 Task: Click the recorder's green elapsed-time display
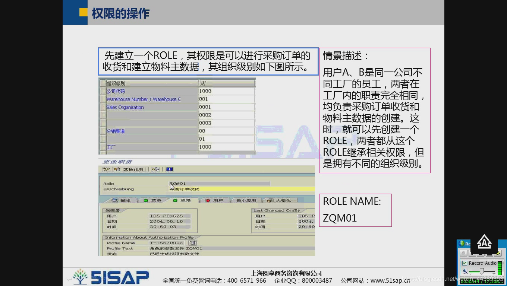(x=482, y=281)
